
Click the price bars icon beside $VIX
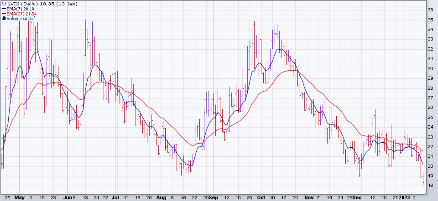click(4, 4)
